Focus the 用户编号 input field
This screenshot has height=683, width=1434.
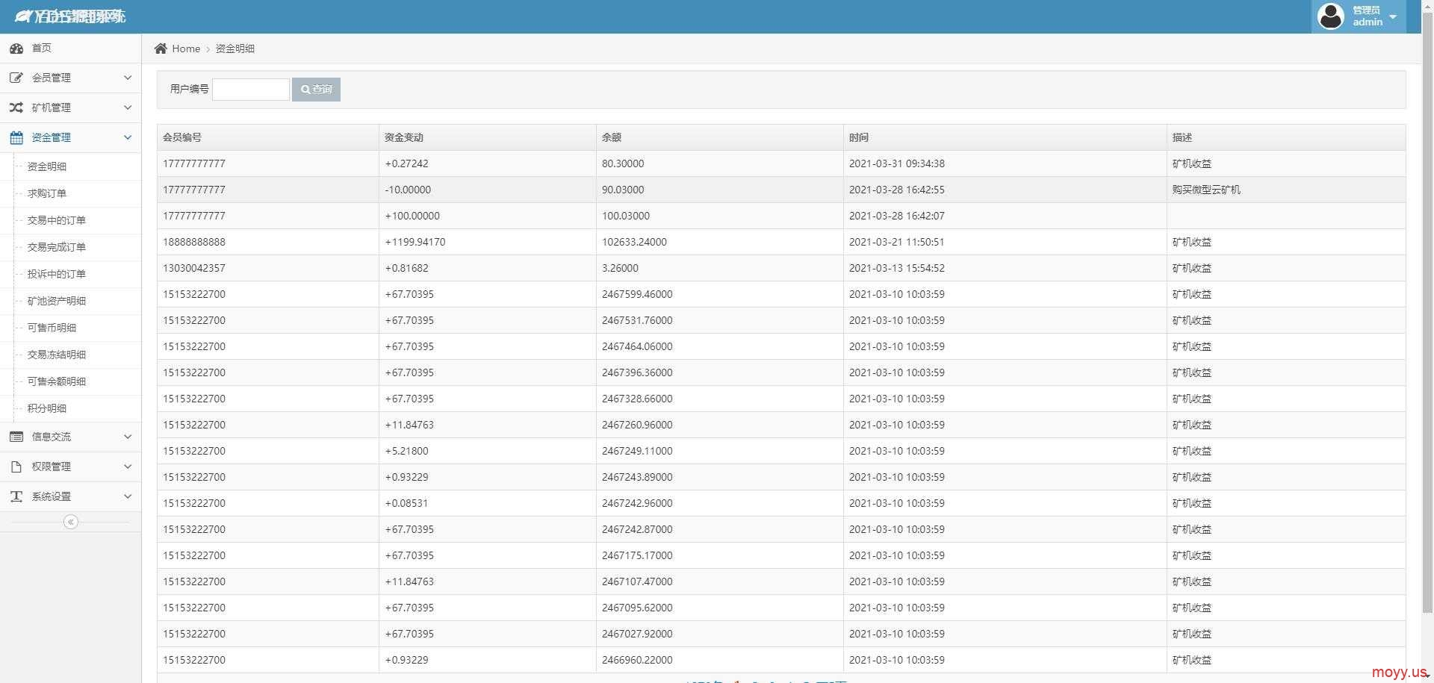[251, 90]
